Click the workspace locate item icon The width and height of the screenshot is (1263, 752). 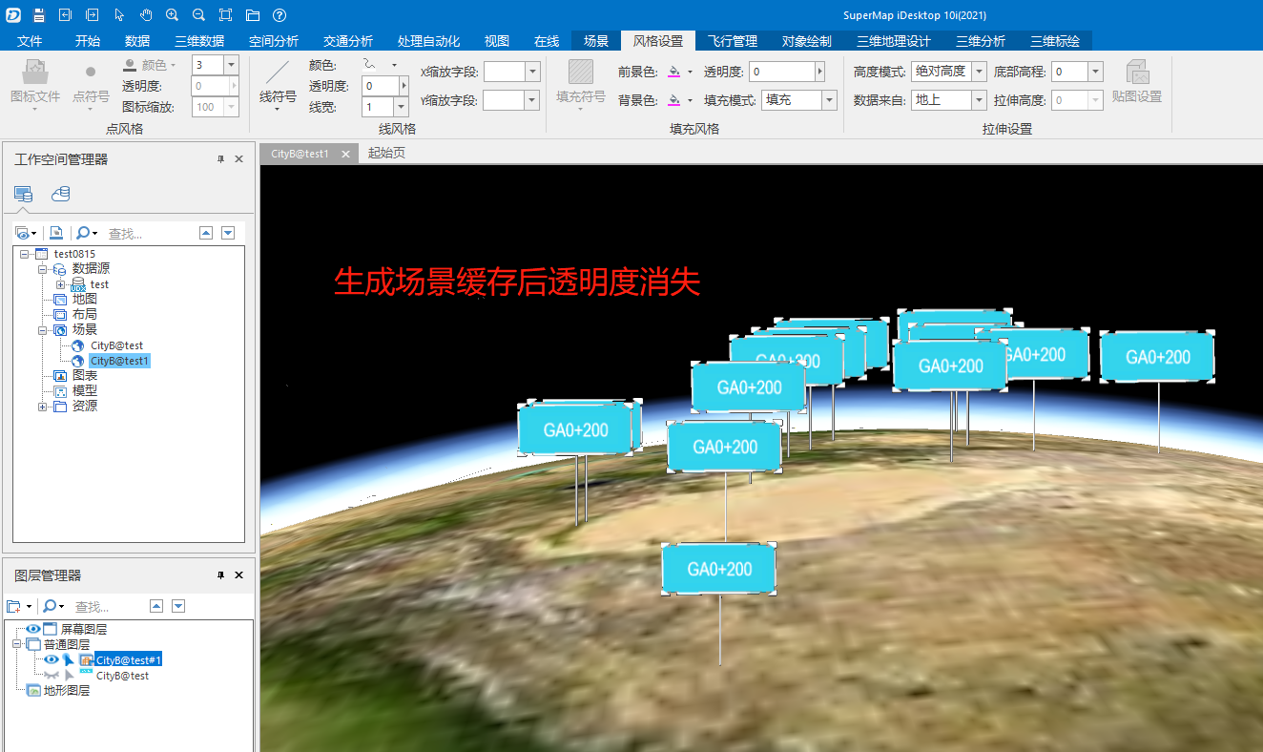(55, 233)
